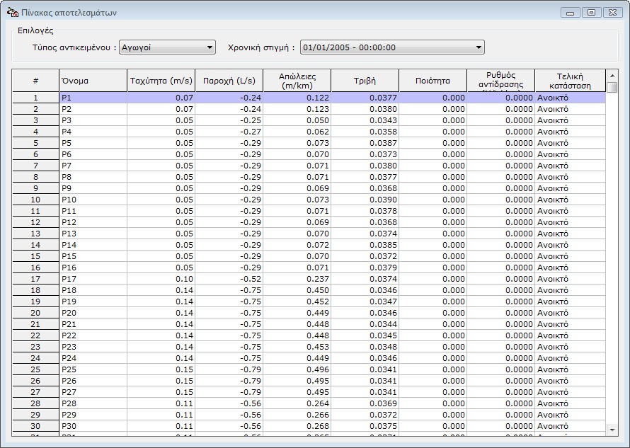The width and height of the screenshot is (630, 448).
Task: Click the Ποιότητα column header
Action: pyautogui.click(x=433, y=81)
